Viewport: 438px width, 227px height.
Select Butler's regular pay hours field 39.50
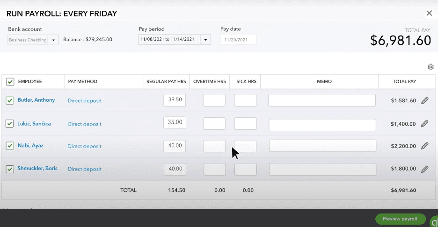(x=175, y=100)
